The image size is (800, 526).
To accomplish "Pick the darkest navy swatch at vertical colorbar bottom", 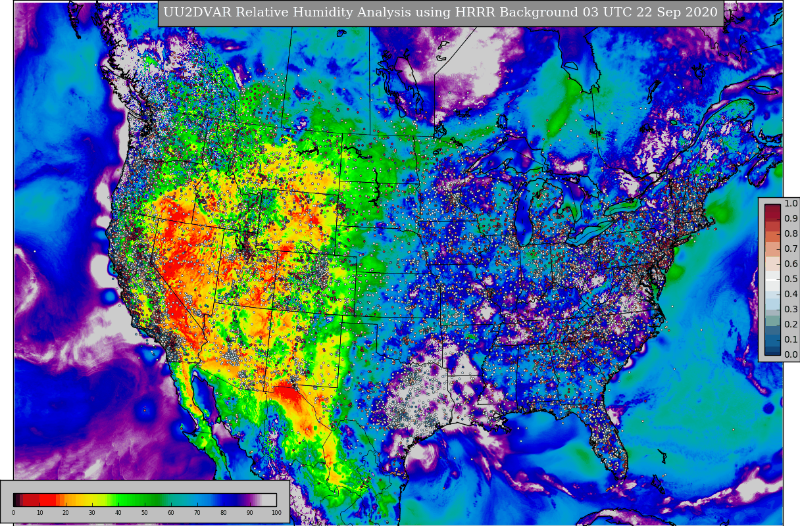I will coord(772,352).
